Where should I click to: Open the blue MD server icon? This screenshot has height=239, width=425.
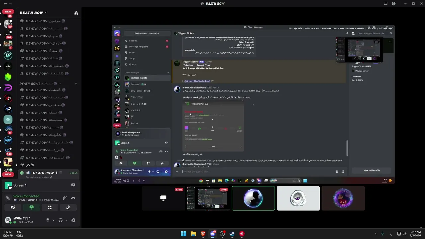(x=8, y=109)
